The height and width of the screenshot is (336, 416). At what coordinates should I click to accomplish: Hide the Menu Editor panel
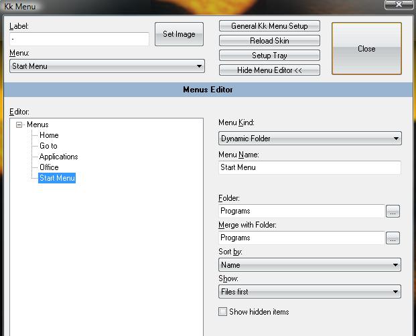click(269, 70)
